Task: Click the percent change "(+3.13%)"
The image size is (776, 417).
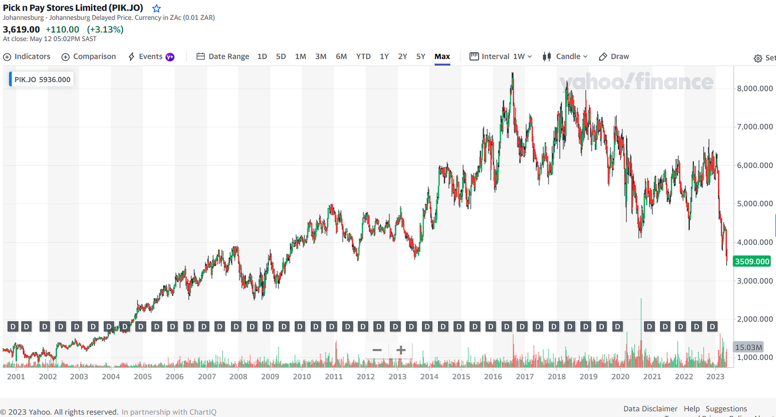Action: [x=105, y=29]
